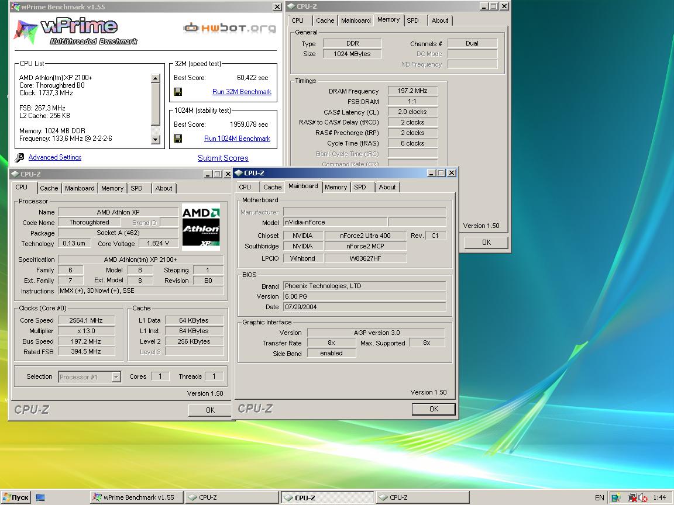Switch to Mainboard tab in CPU window

click(x=80, y=188)
